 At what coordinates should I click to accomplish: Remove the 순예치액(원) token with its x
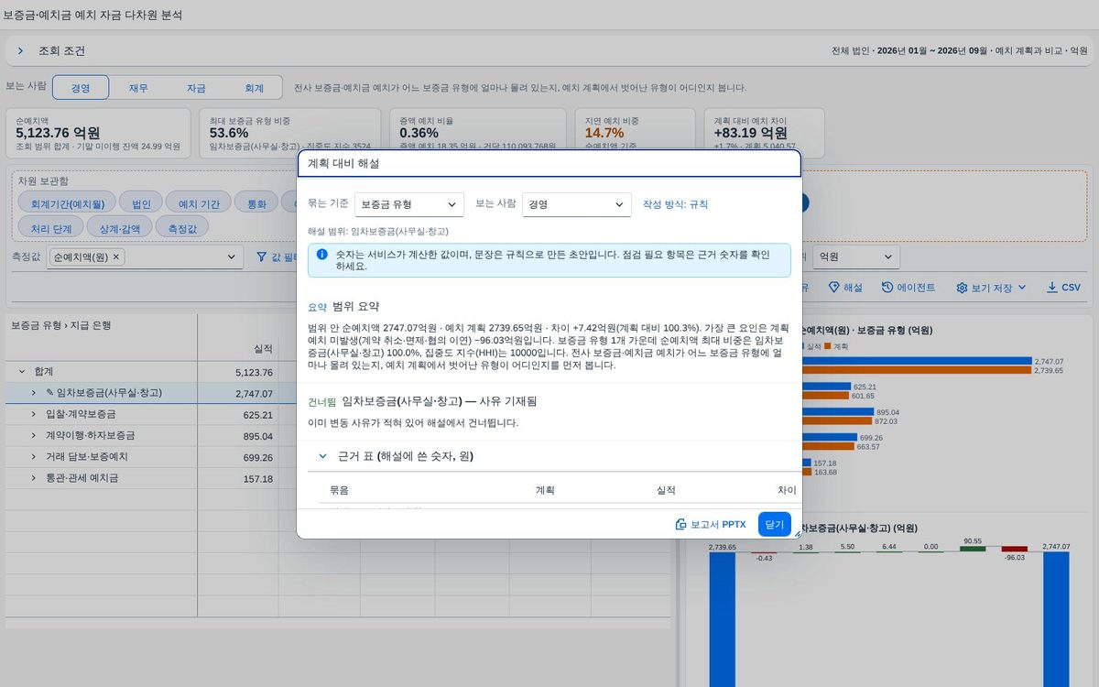(117, 257)
